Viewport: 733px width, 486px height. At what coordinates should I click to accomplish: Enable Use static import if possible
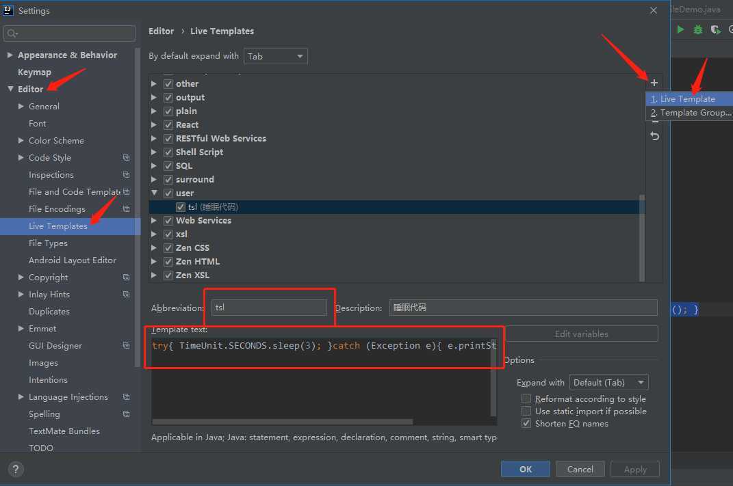tap(526, 411)
